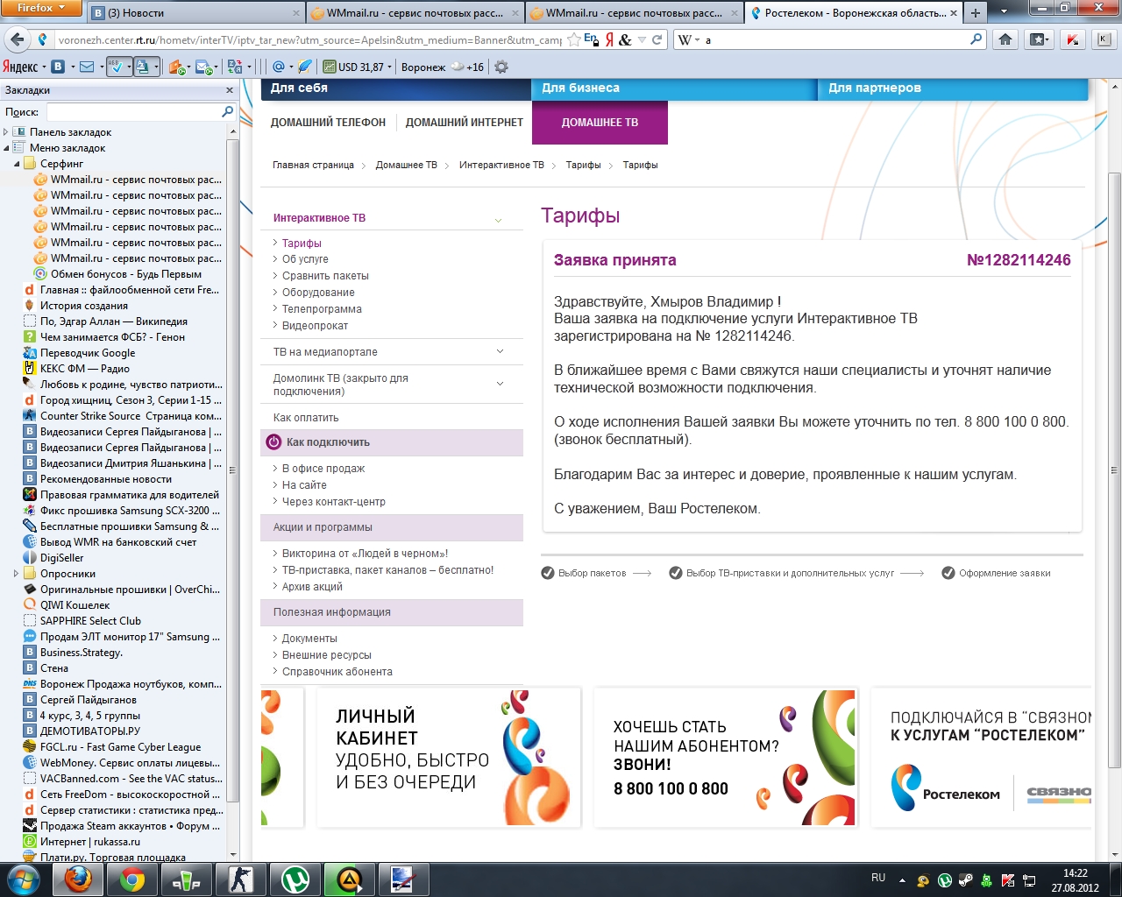Open the Wikipedia search engine dropdown

(689, 39)
